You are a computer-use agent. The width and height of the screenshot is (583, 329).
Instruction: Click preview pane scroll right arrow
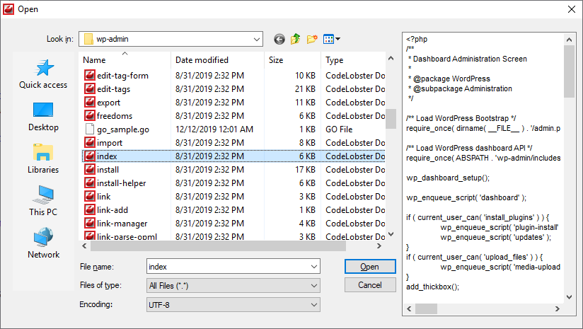click(x=558, y=308)
